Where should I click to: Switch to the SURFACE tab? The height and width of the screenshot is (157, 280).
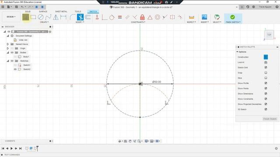coord(43,11)
